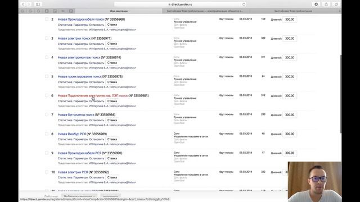This screenshot has width=360, height=202.
Task: Open Статистика for campaign № 33556978
Action: point(65,82)
